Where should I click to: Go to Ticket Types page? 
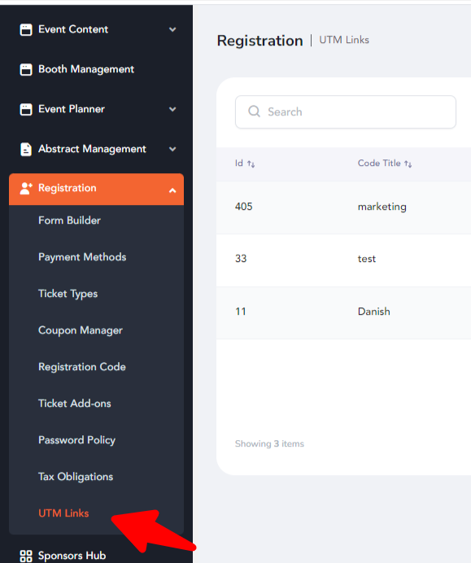coord(68,294)
